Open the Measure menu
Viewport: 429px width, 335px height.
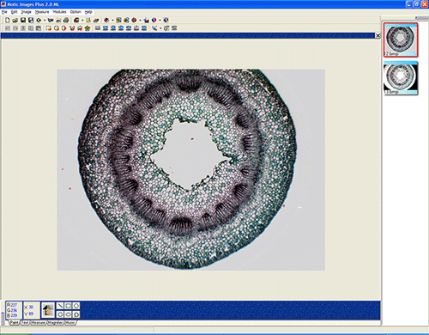tap(42, 12)
